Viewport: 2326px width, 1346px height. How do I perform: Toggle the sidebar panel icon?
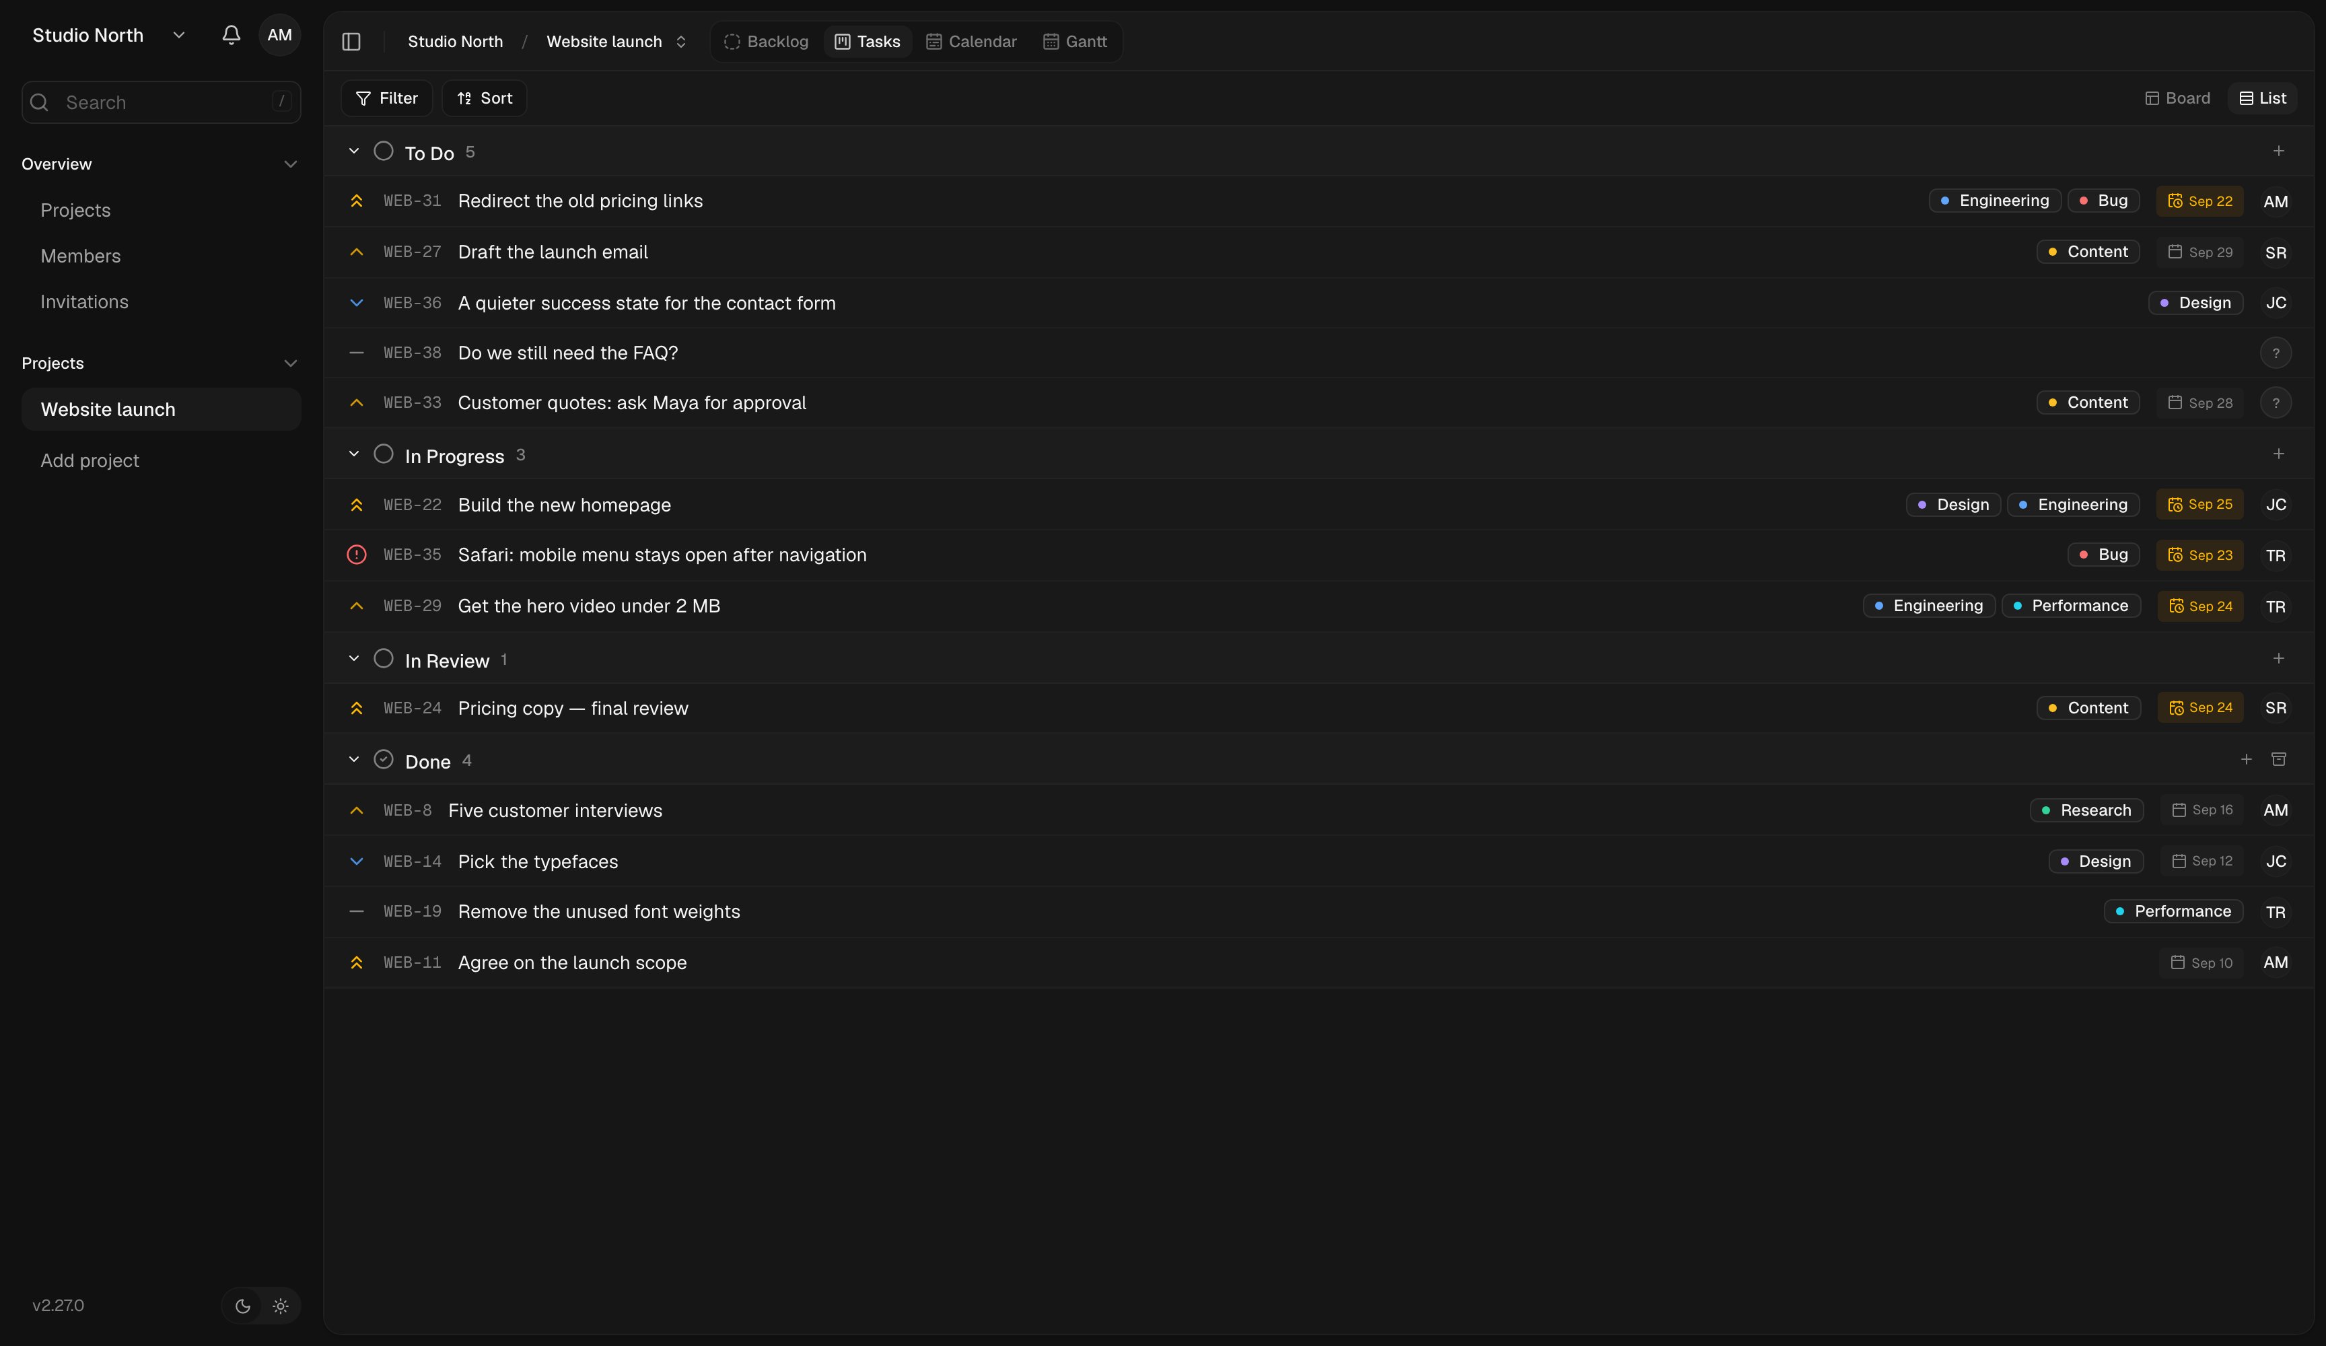[x=351, y=42]
